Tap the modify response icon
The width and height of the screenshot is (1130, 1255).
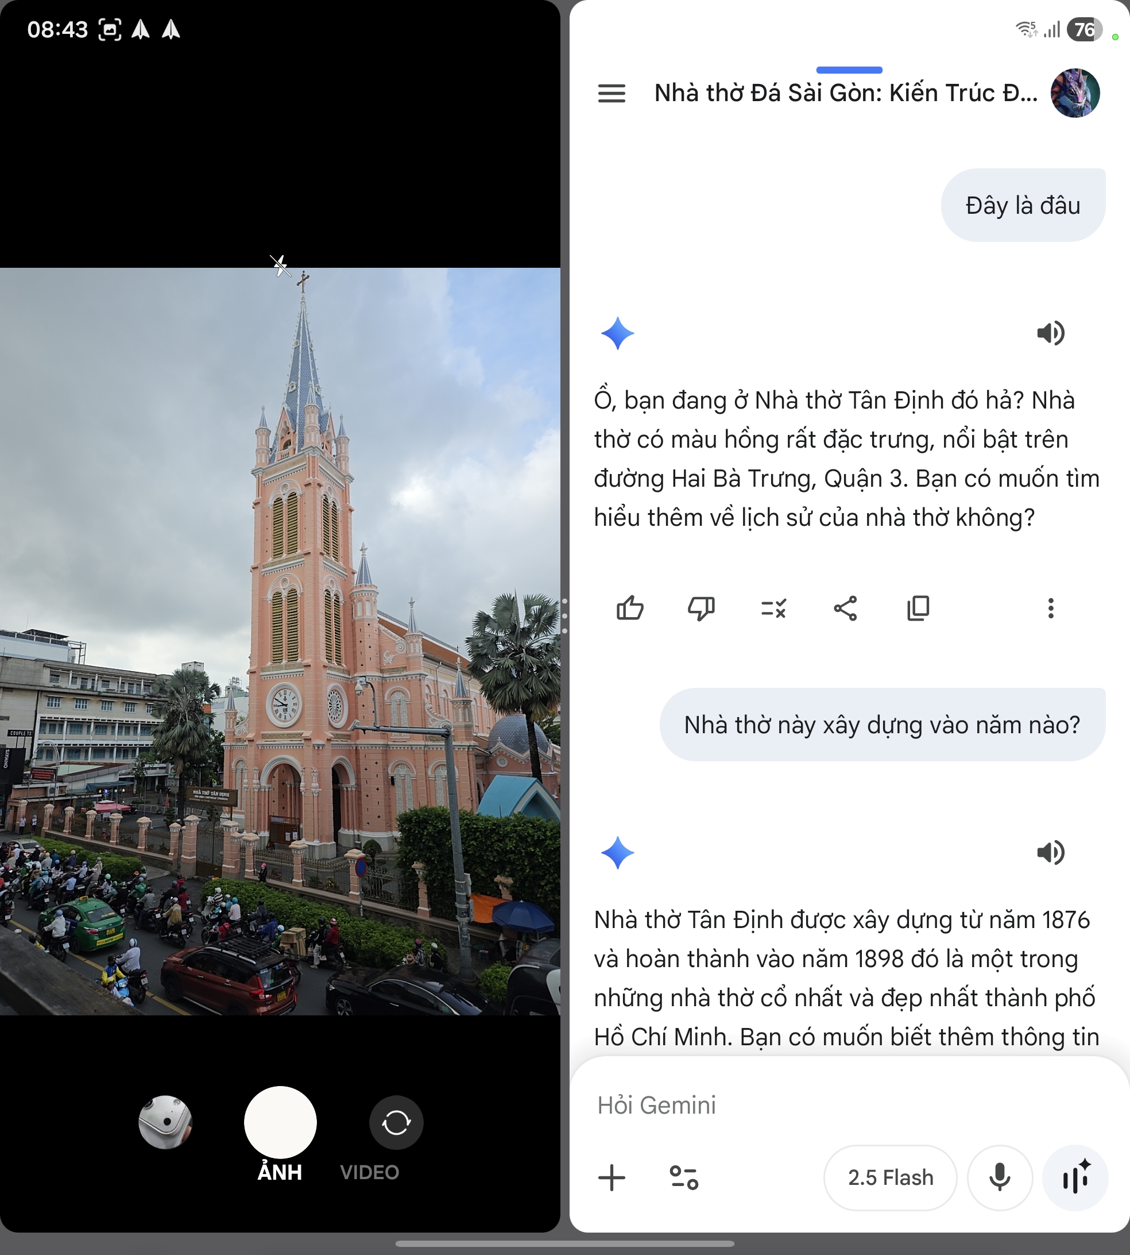click(x=773, y=608)
